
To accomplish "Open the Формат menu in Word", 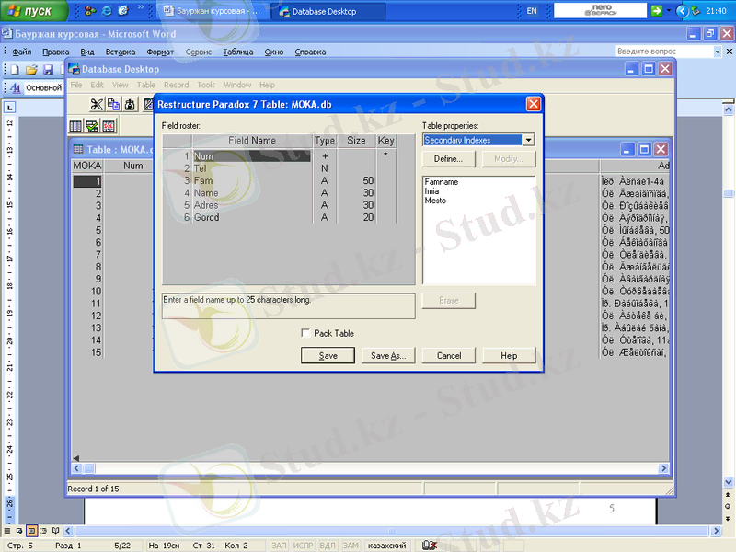I will coord(160,52).
